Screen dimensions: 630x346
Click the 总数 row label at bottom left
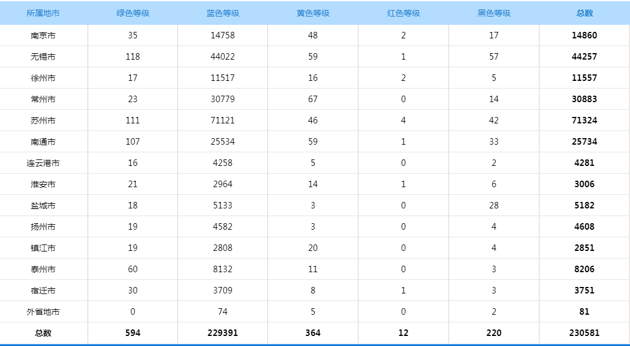tap(43, 333)
